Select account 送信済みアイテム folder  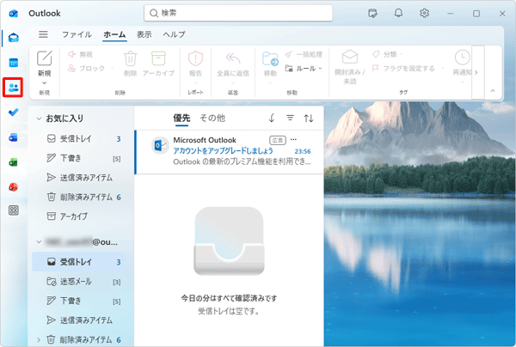(78, 320)
